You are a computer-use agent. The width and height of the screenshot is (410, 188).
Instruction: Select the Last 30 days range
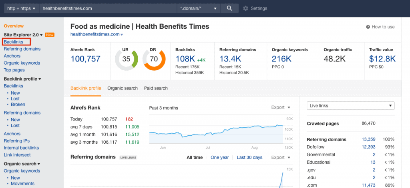coord(249,158)
